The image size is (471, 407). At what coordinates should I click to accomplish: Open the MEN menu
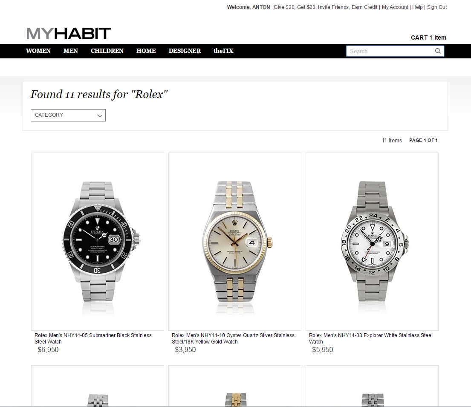click(71, 51)
